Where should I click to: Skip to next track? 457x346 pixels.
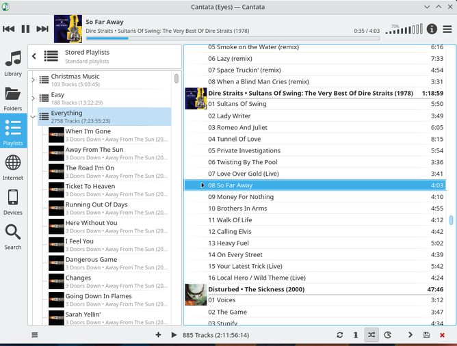[42, 29]
